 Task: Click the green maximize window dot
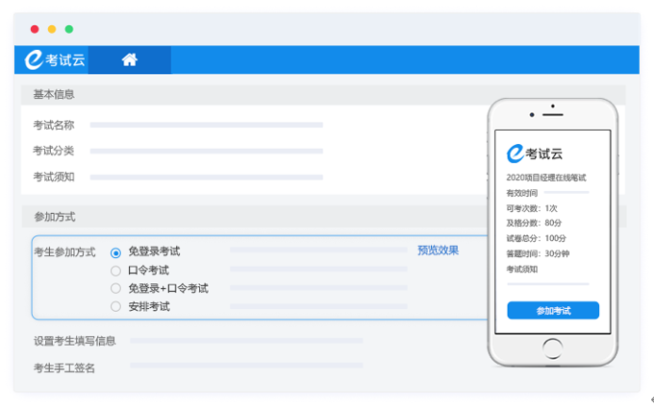[68, 30]
